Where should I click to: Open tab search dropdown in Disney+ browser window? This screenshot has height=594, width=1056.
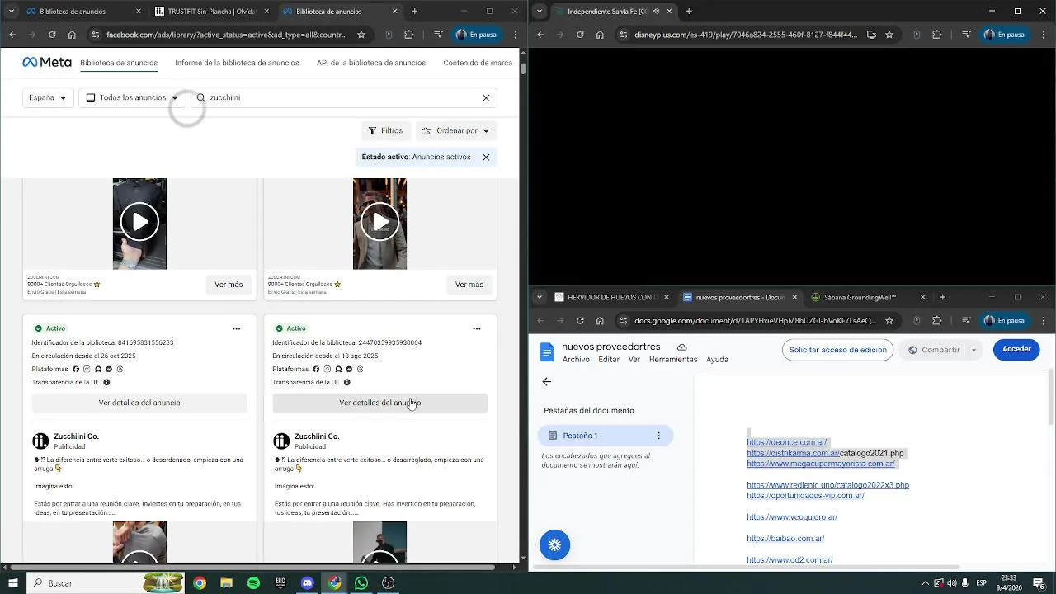(540, 12)
